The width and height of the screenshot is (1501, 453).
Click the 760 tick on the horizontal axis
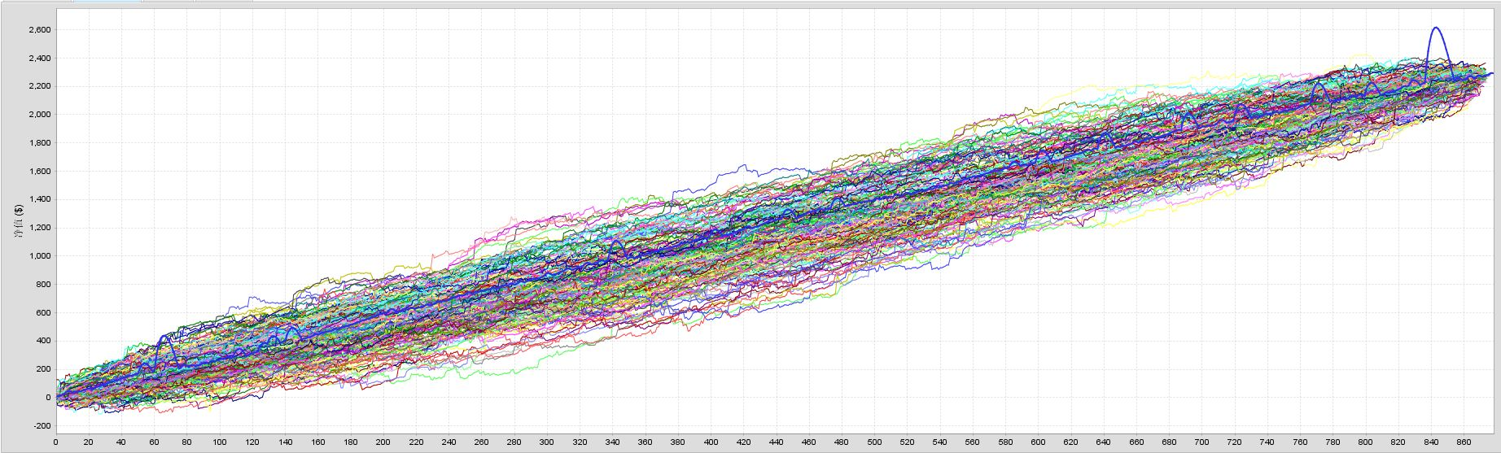[x=1299, y=442]
